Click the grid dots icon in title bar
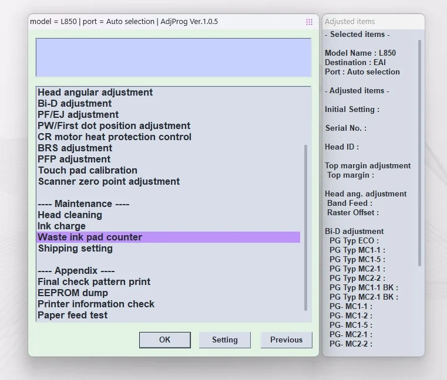This screenshot has width=447, height=380. point(309,22)
